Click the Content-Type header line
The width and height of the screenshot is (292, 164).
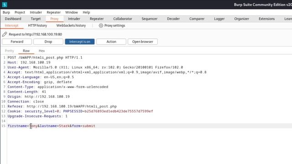(x=58, y=87)
